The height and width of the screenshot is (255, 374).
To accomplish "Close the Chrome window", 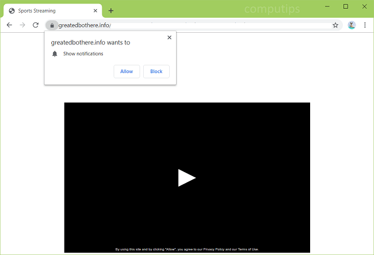I will 364,6.
